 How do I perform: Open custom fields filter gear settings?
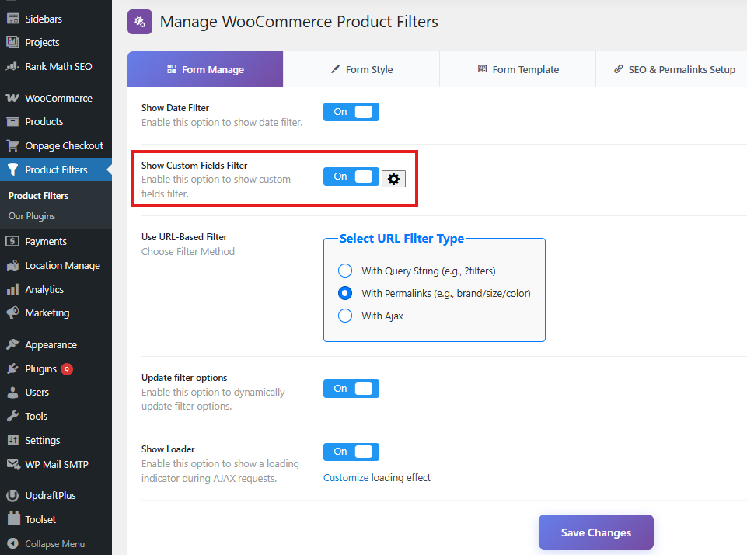pyautogui.click(x=393, y=179)
